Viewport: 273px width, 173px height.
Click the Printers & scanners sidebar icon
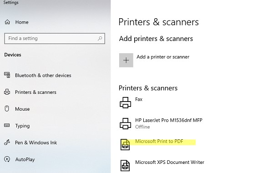(x=7, y=92)
